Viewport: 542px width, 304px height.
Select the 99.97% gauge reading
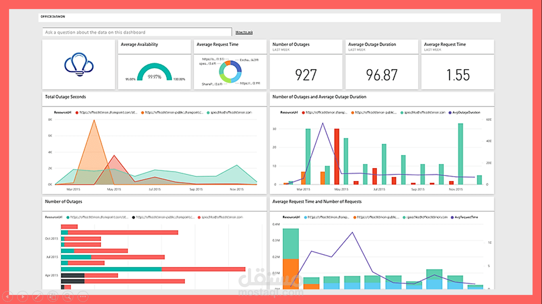154,77
